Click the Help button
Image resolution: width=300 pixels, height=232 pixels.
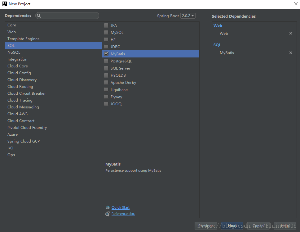[285, 226]
